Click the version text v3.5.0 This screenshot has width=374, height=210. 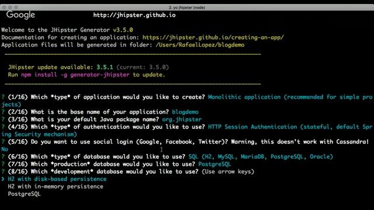[x=123, y=30]
